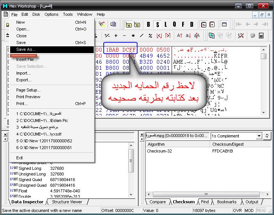The width and height of the screenshot is (274, 215).
Task: Choose Open... in the File menu
Action: [x=52, y=29]
